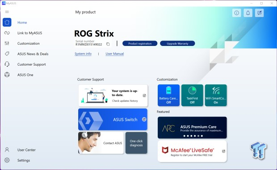Click the ASUS One circular icon
Viewport: 277px width, 170px height.
click(7, 75)
